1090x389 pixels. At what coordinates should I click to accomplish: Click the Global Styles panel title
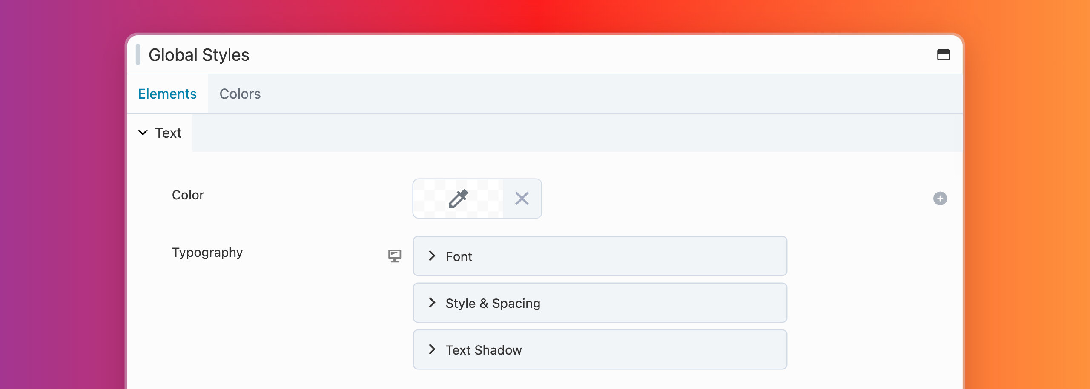(x=199, y=55)
